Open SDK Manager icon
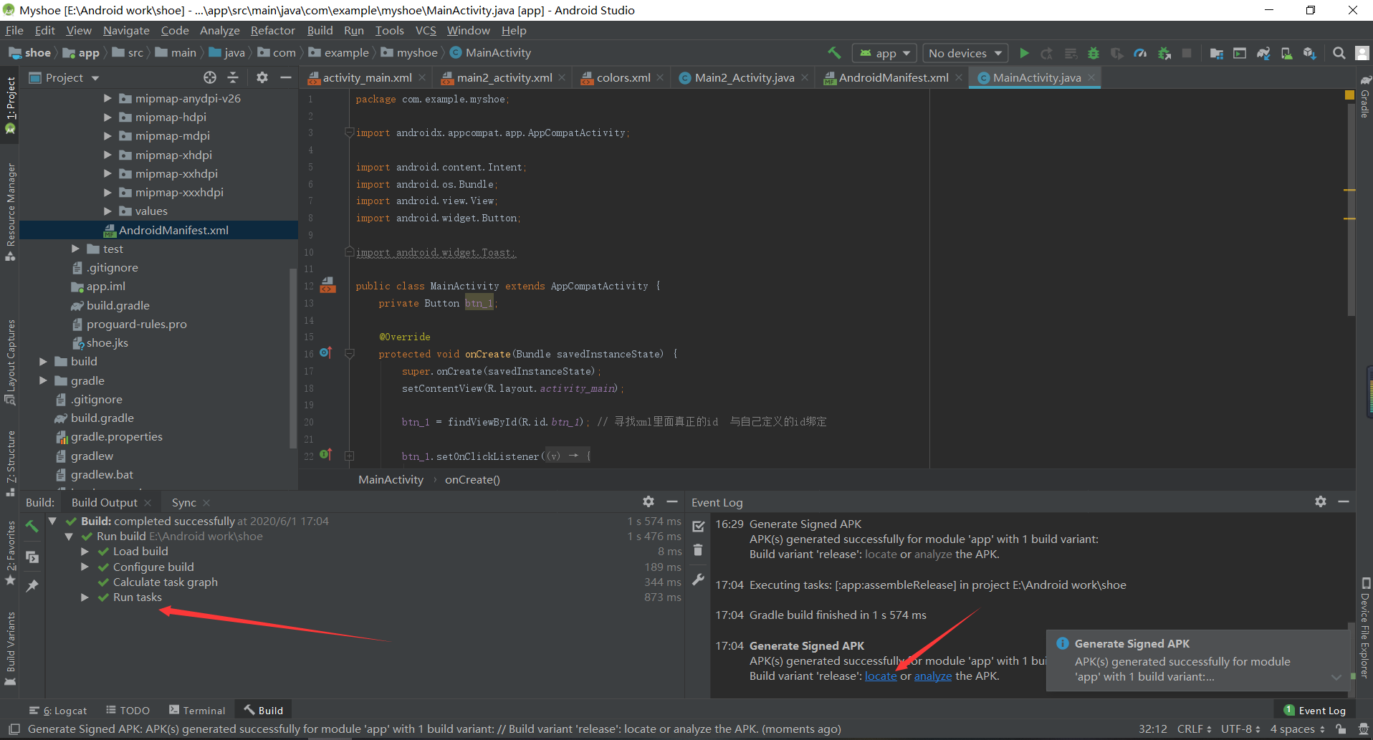 [x=1309, y=53]
